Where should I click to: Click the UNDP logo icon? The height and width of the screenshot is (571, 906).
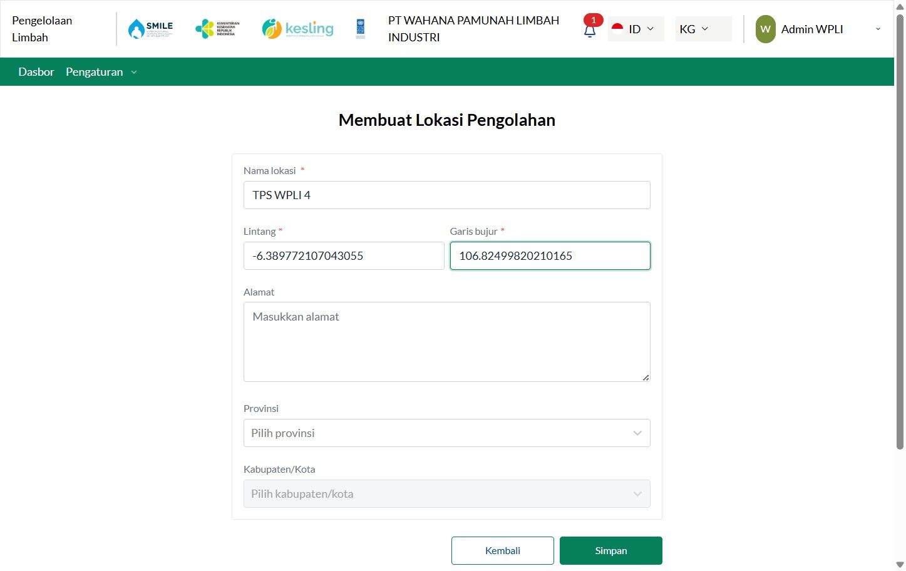[x=360, y=29]
